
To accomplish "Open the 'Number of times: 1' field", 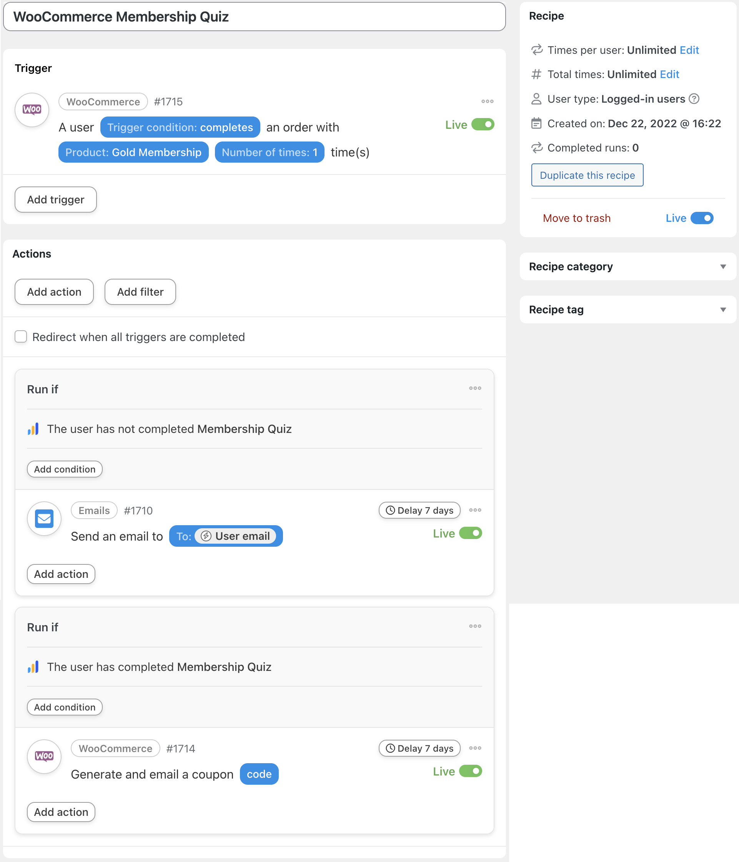I will pos(270,152).
